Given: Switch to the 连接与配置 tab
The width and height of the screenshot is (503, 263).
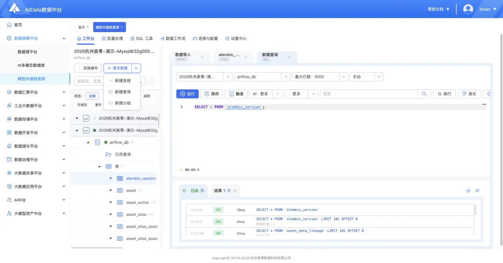Looking at the screenshot, I should 205,39.
